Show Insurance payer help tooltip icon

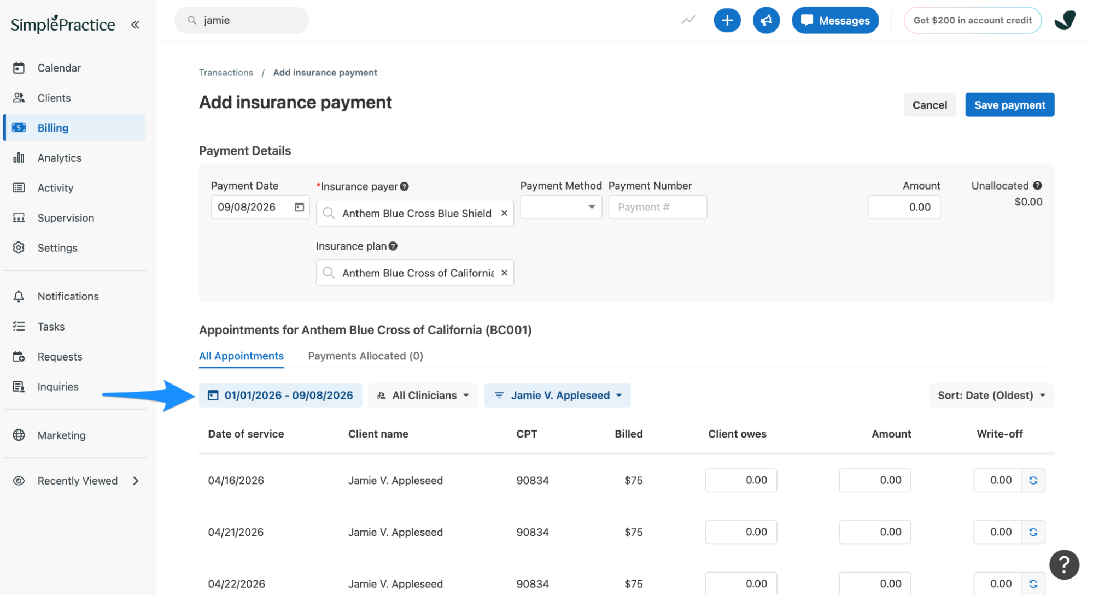[x=404, y=186]
